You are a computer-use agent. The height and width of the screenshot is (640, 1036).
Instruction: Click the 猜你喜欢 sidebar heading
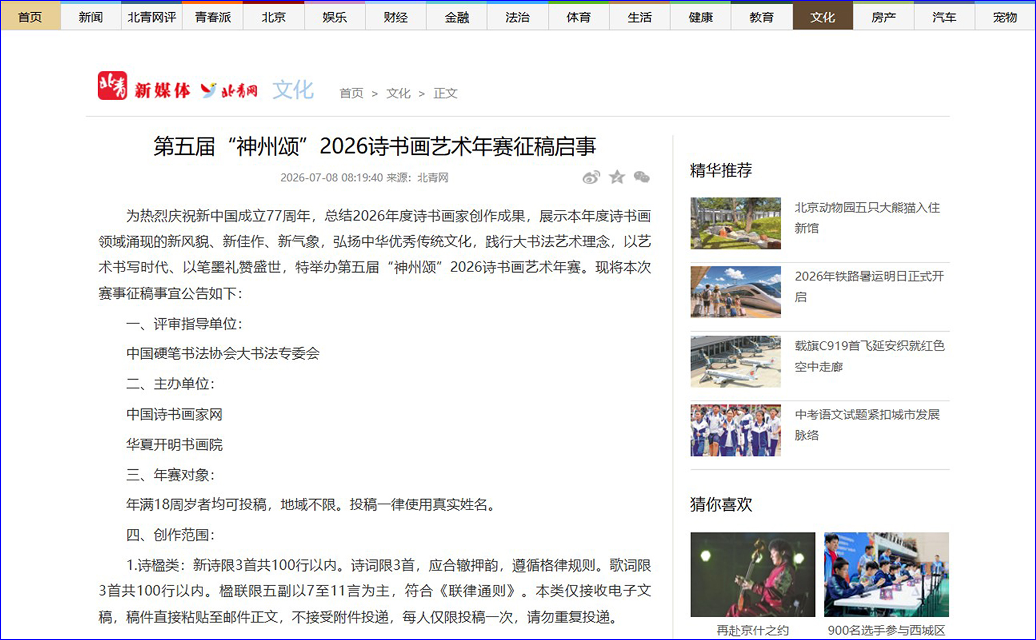(x=721, y=504)
